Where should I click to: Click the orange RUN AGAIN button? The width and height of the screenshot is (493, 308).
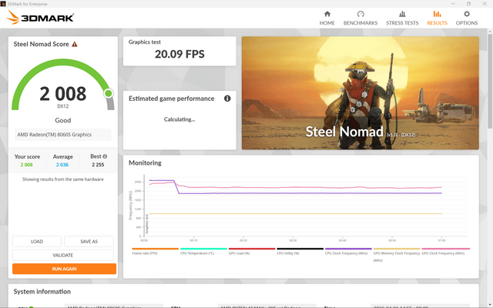(64, 269)
